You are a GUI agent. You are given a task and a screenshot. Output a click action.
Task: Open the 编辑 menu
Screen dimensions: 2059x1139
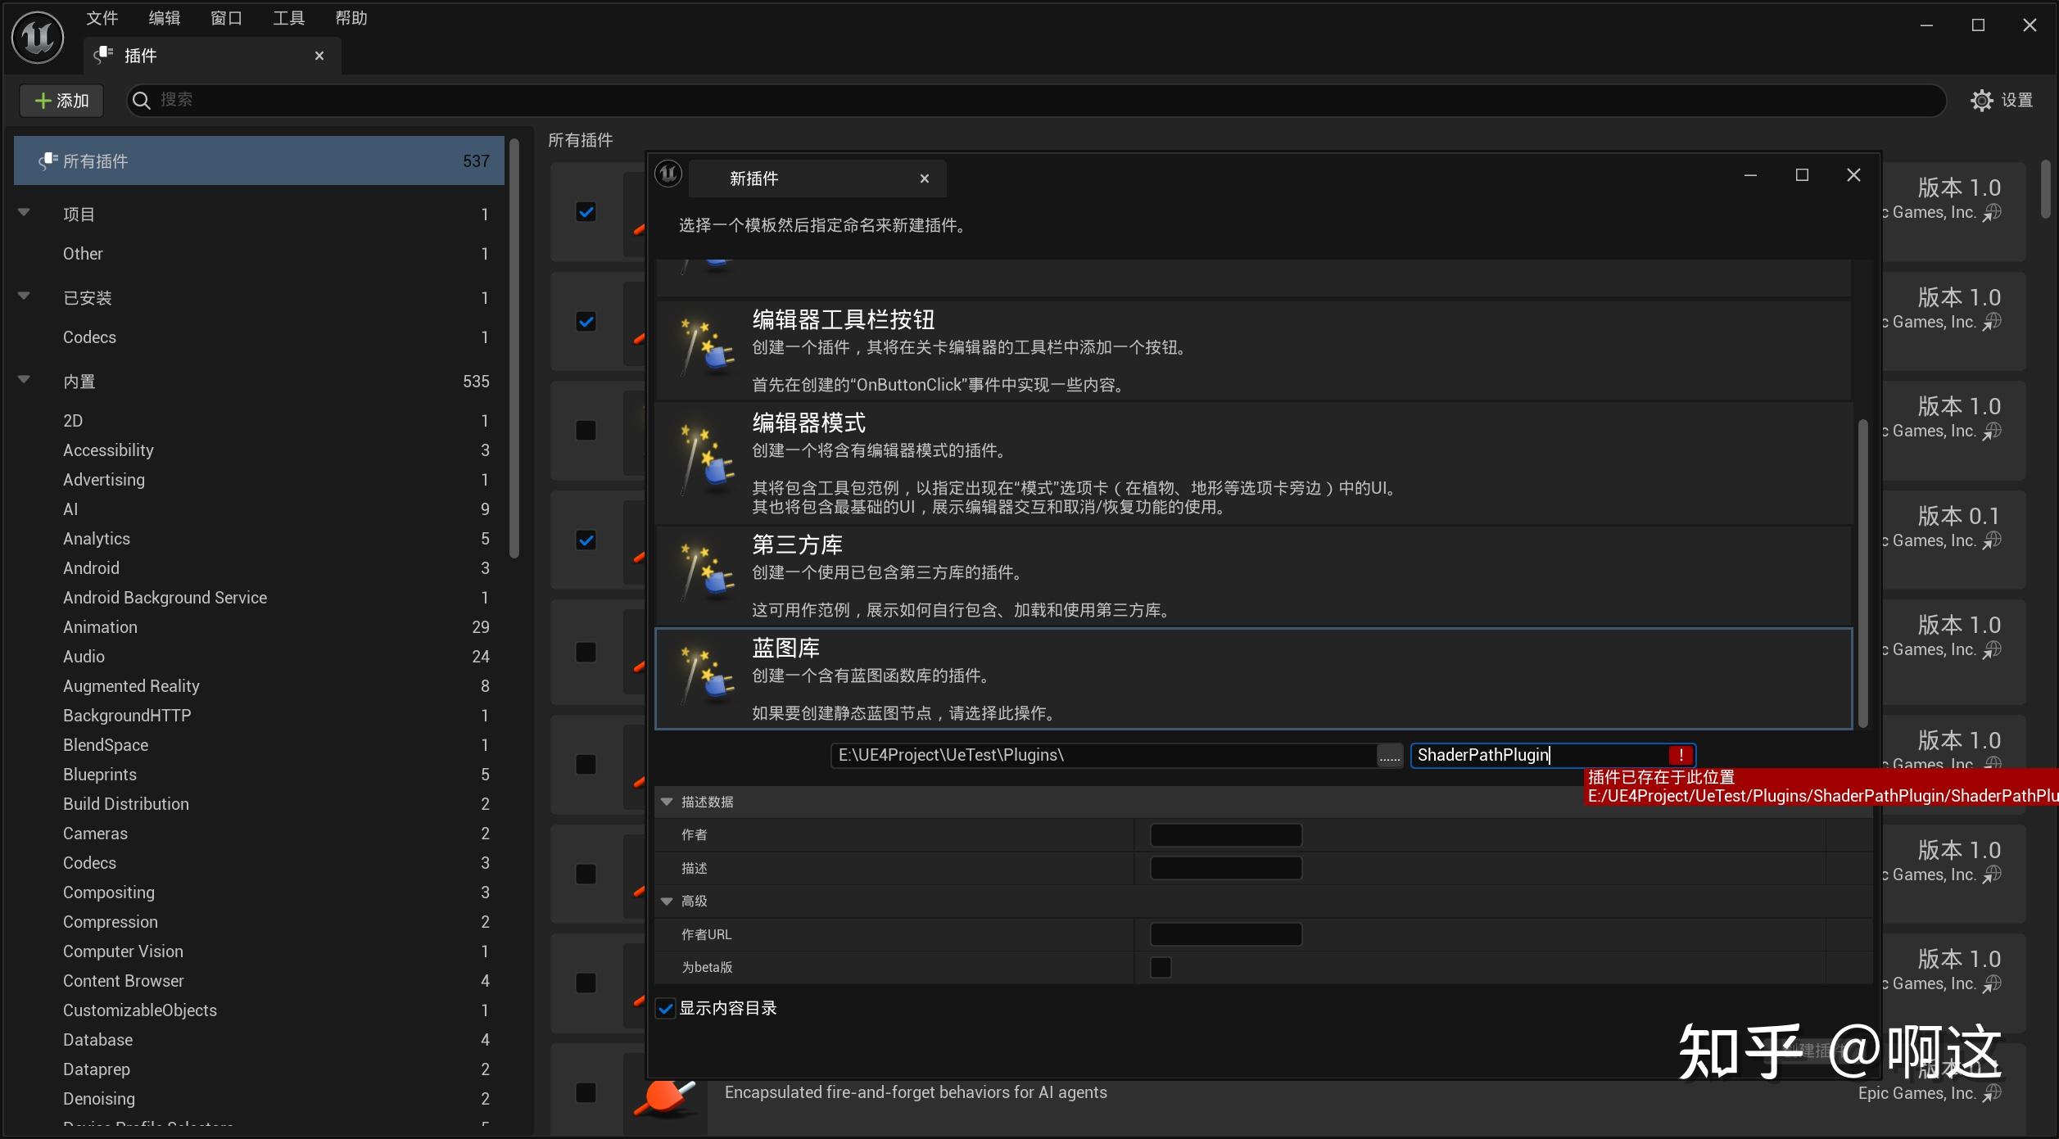click(163, 18)
